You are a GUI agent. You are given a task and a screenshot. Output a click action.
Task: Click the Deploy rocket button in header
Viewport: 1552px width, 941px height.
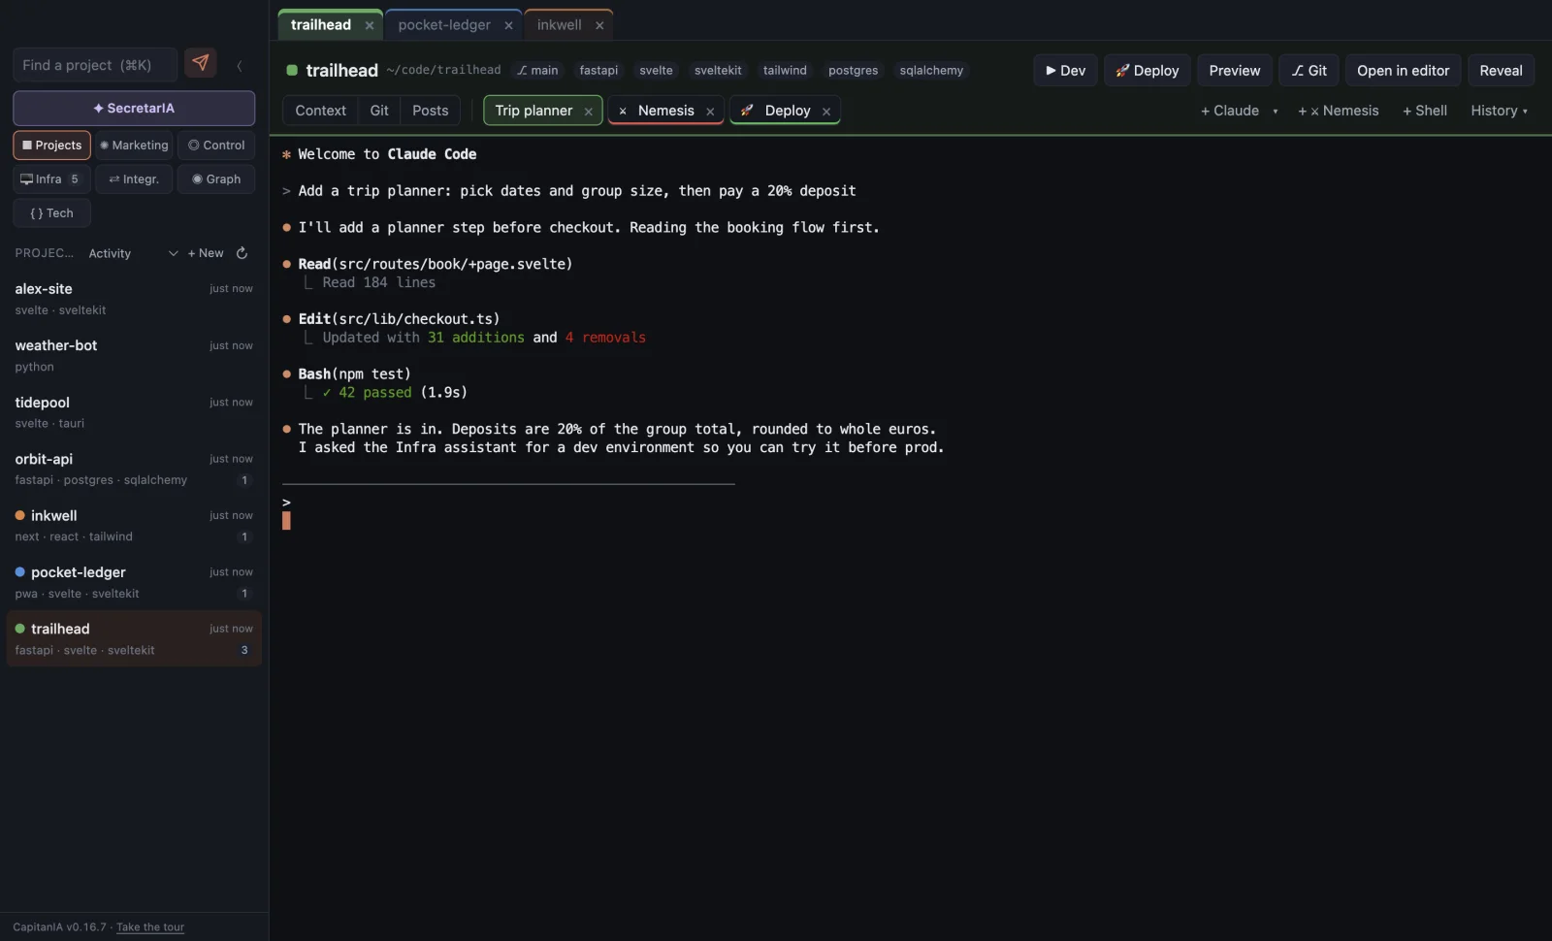[x=1147, y=71]
